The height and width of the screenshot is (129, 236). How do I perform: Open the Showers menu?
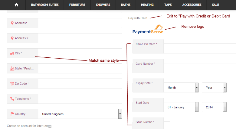(x=103, y=5)
